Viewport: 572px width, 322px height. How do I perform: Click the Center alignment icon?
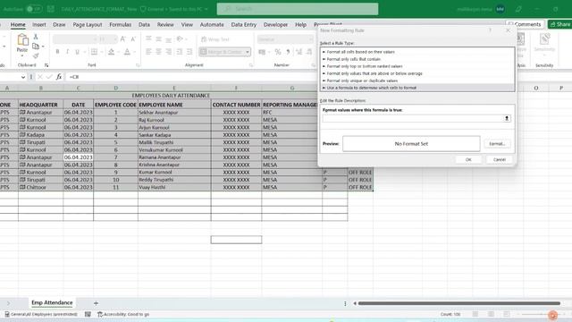coord(158,52)
